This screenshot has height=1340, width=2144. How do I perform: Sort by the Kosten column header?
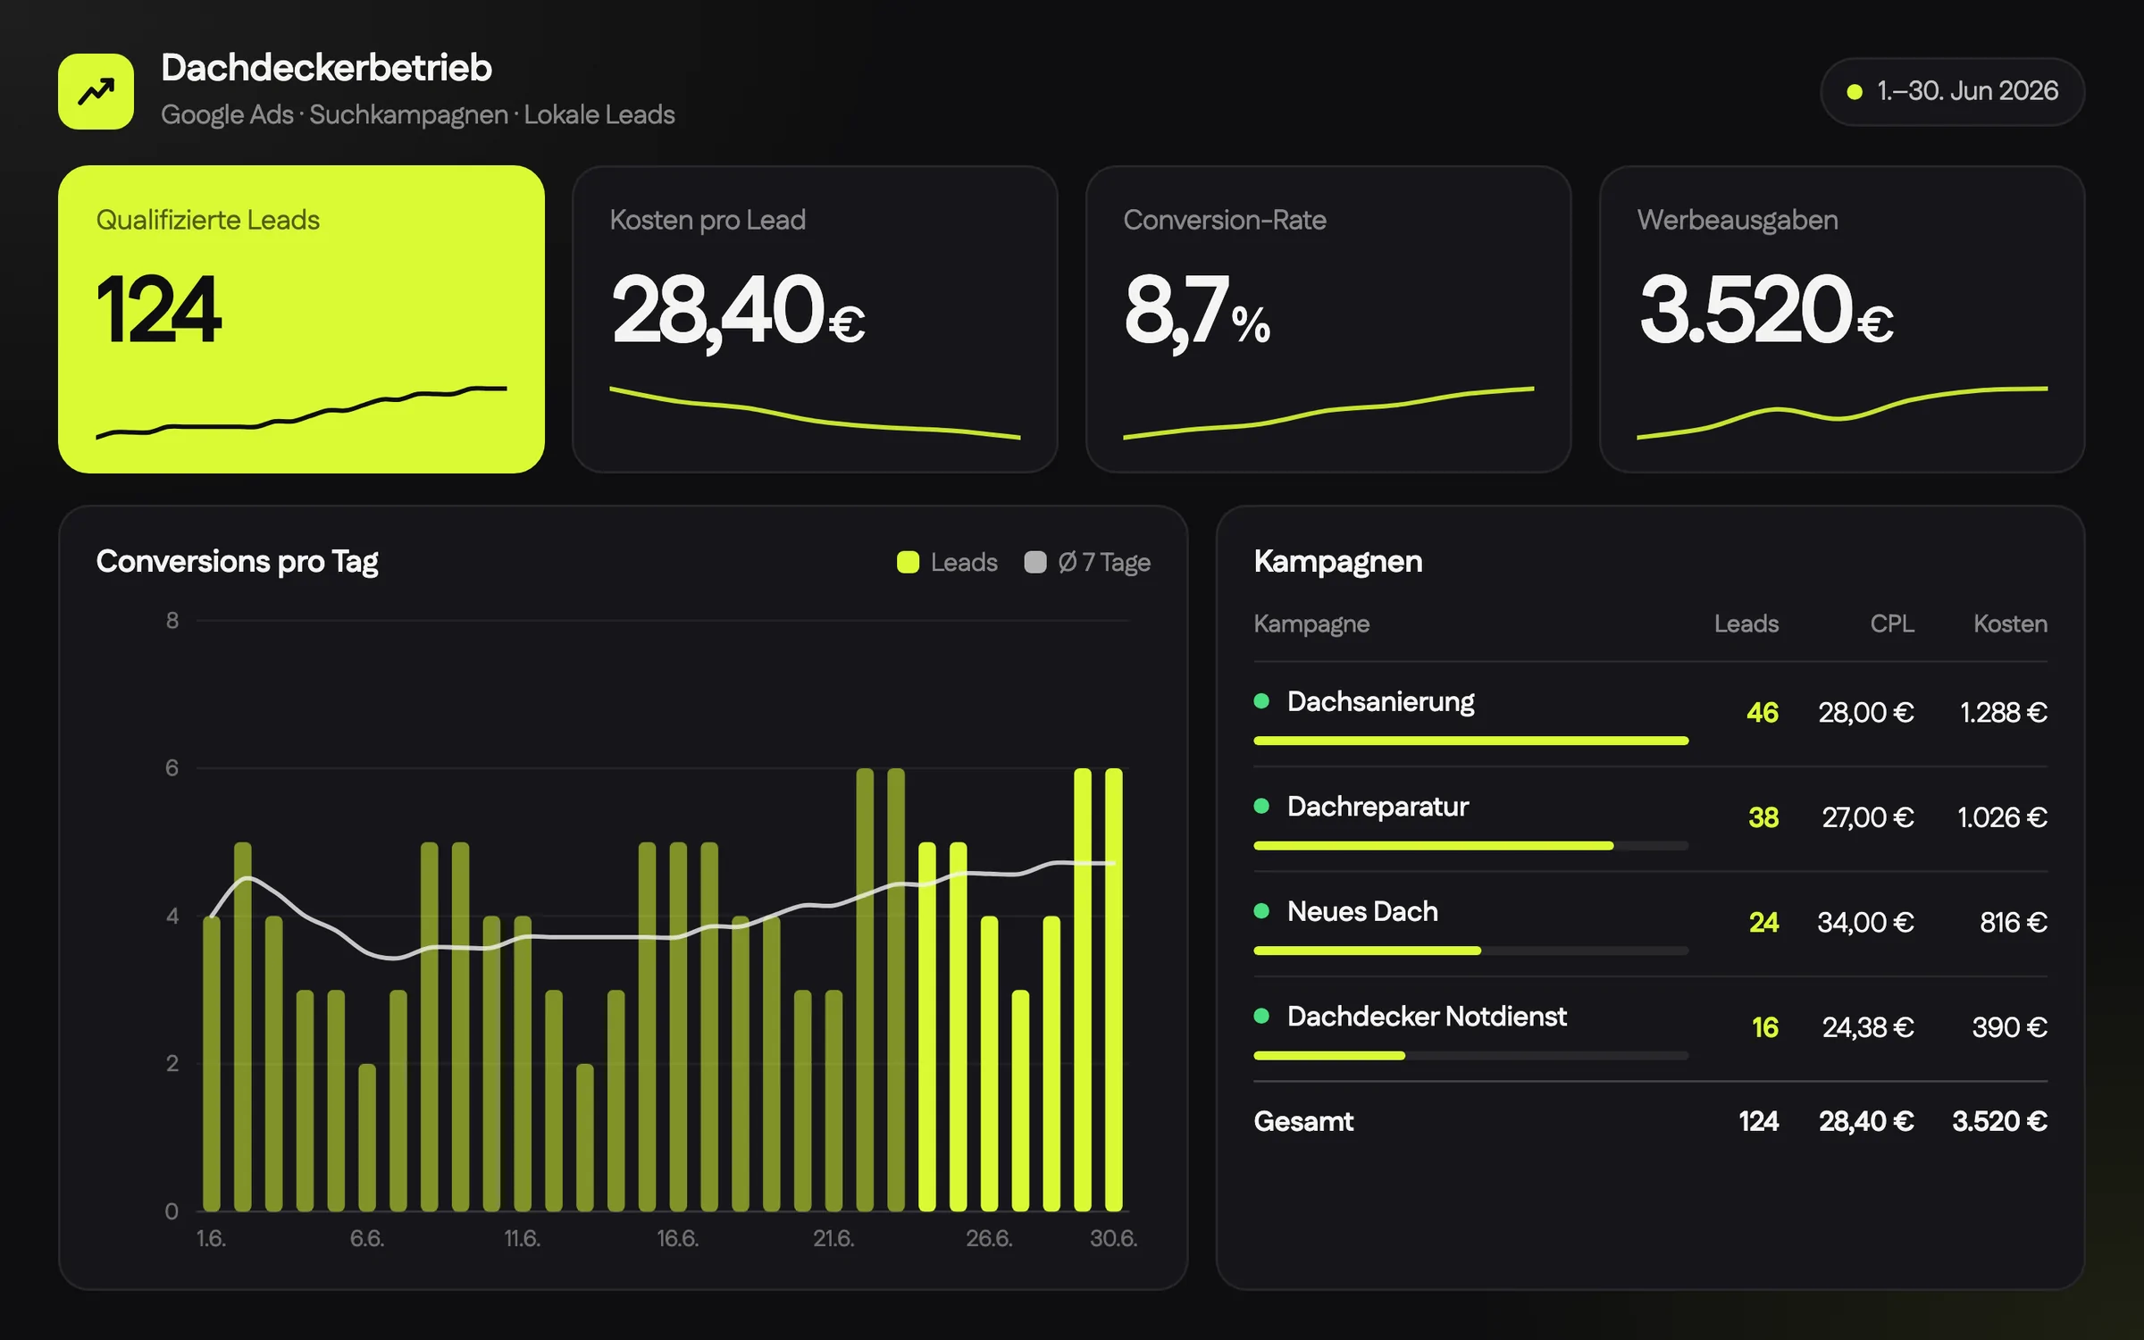tap(2010, 624)
